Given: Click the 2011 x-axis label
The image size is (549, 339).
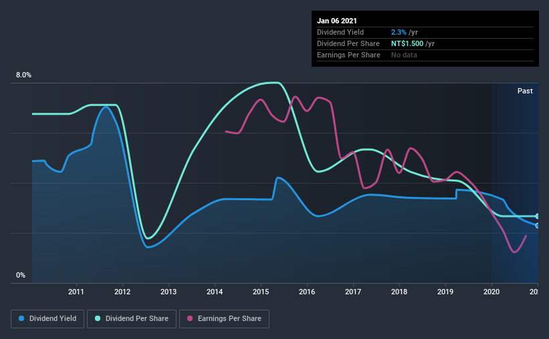Looking at the screenshot, I should (x=76, y=292).
